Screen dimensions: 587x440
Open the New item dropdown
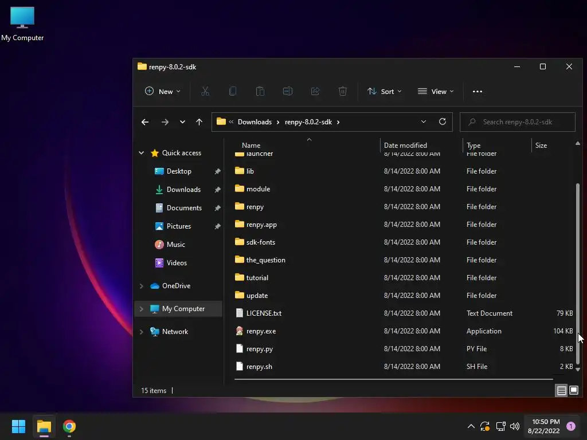[162, 91]
